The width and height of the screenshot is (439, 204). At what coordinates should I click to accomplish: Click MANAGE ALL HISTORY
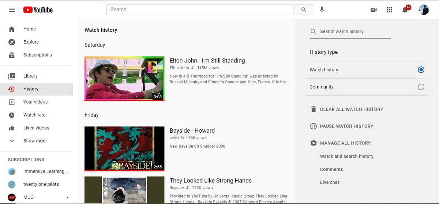345,143
